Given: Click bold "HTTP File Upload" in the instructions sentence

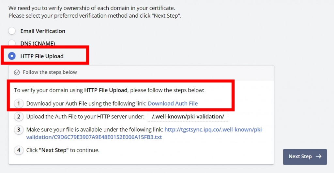Looking at the screenshot, I should click(x=106, y=90).
